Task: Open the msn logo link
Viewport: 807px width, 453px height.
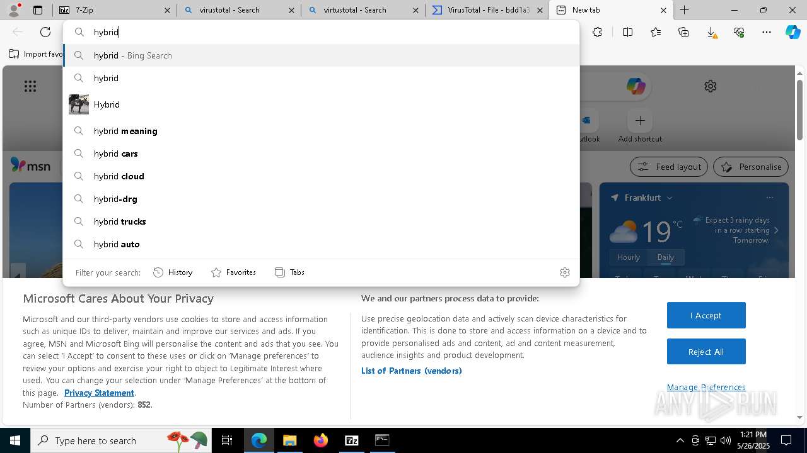Action: pos(30,166)
